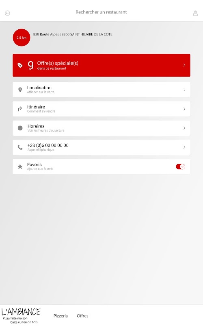203x326 pixels.
Task: Tap the phone handset icon
Action: coord(20,147)
